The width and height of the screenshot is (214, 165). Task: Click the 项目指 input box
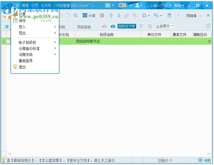coord(191,16)
